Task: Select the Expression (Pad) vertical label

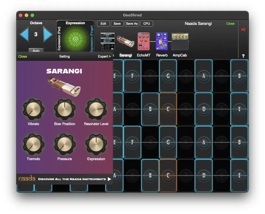Action: point(59,39)
